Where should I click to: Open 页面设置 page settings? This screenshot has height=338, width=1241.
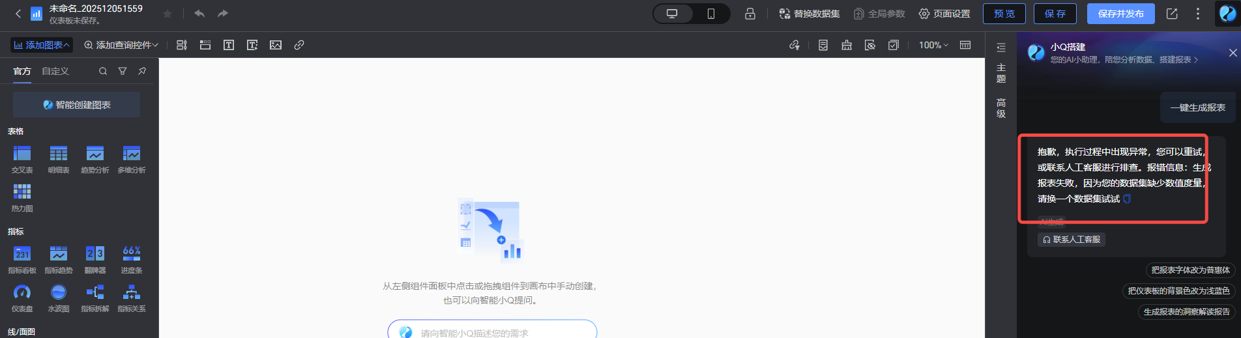pos(944,14)
